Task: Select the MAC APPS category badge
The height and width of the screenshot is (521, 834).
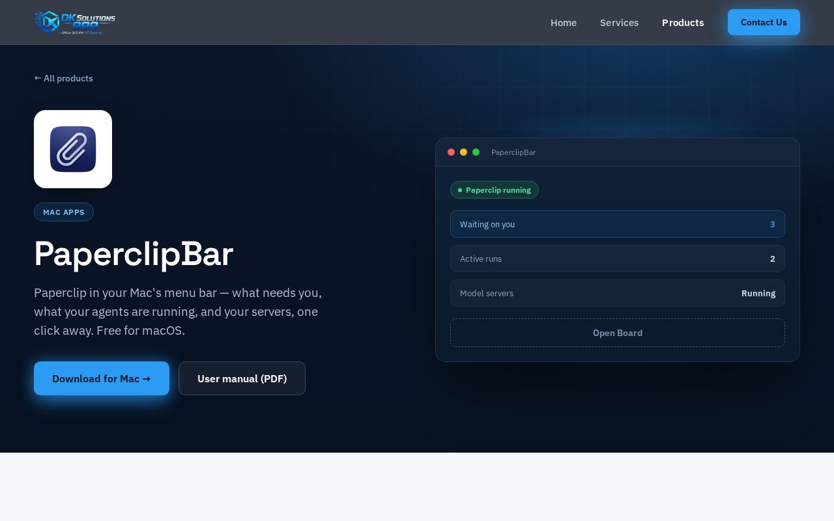Action: (x=64, y=212)
